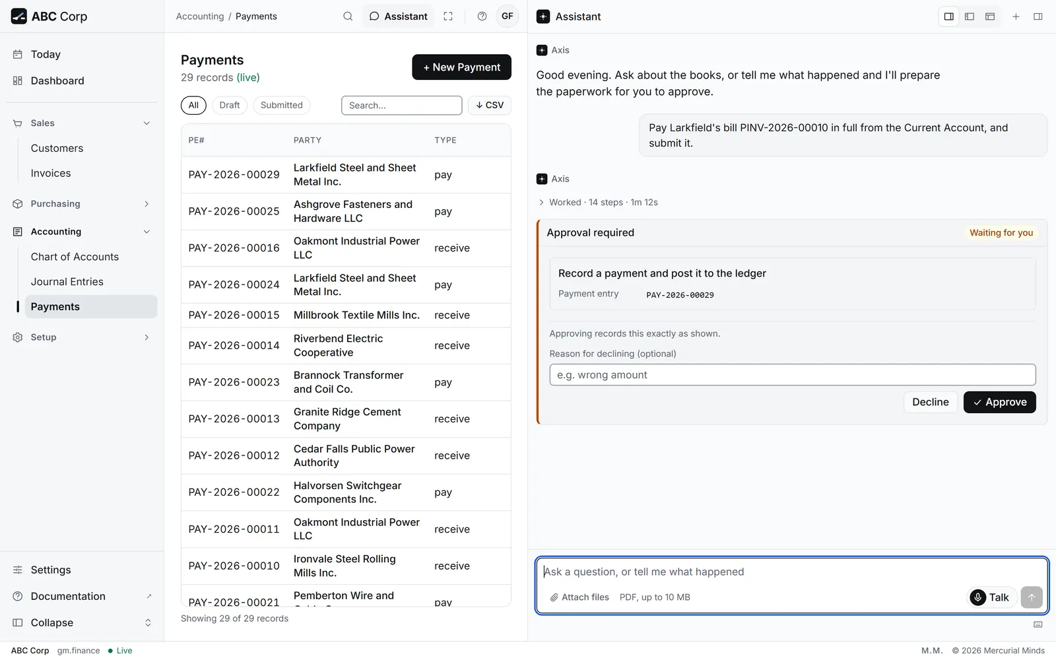Viewport: 1056px width, 660px height.
Task: Select the left side panel layout icon
Action: coord(970,16)
